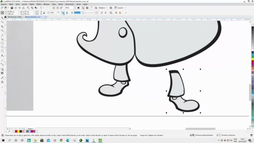This screenshot has height=143, width=254.
Task: Select the Transparency tool
Action: point(2,73)
